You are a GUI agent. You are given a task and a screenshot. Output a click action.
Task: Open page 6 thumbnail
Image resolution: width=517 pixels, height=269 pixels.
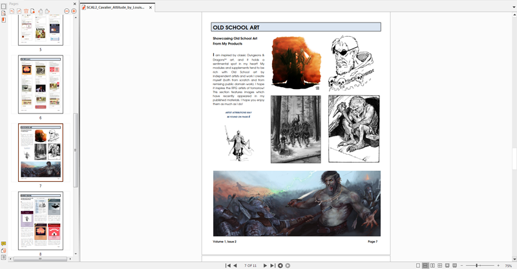click(x=40, y=84)
